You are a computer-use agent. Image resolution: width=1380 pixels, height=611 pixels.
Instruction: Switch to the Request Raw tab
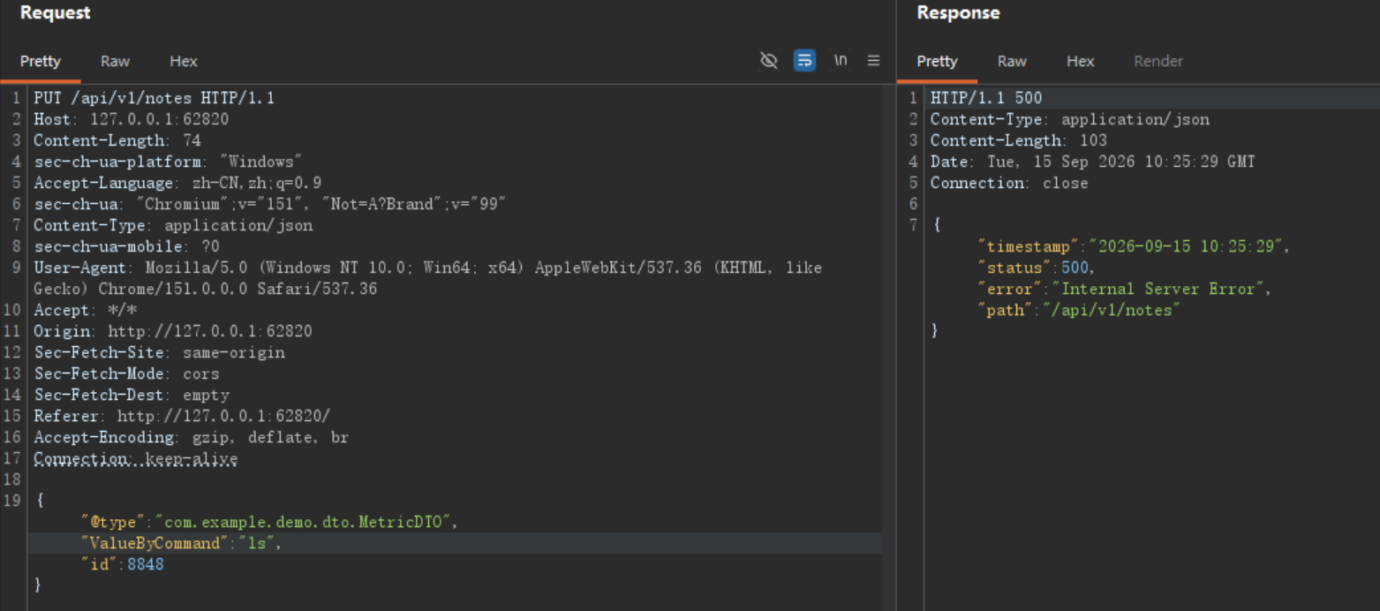tap(115, 61)
